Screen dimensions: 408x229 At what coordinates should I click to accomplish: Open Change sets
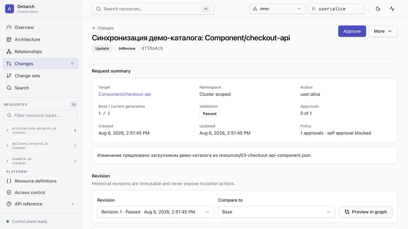[x=40, y=76]
